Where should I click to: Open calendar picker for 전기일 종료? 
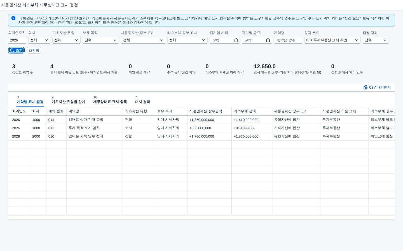(x=268, y=40)
